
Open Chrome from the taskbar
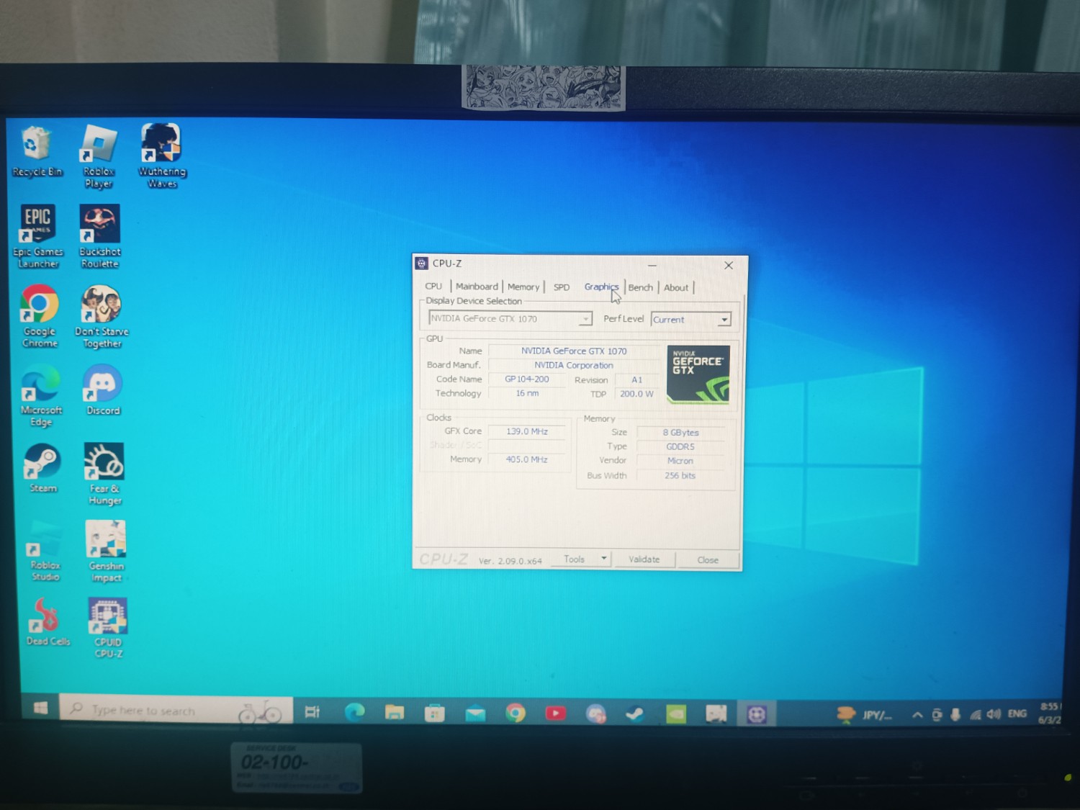click(x=516, y=714)
